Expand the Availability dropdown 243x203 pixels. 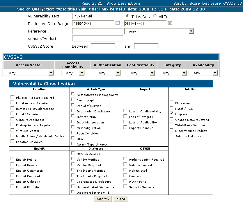tap(215, 73)
